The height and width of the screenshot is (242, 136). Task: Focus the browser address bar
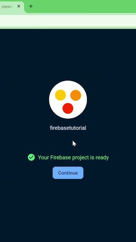[68, 21]
